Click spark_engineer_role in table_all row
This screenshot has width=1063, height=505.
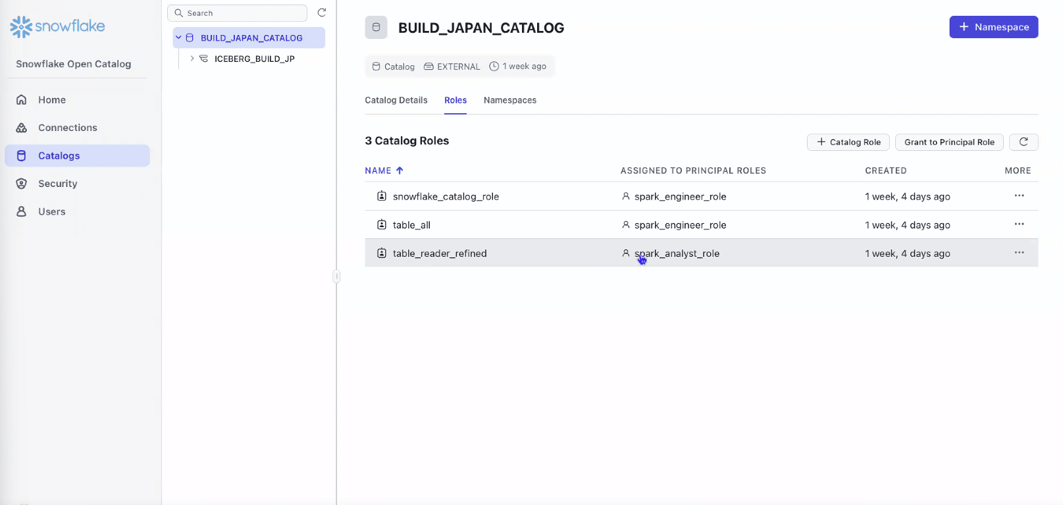(x=681, y=225)
